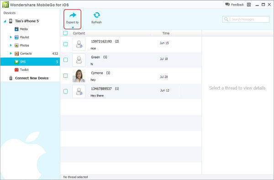This screenshot has height=180, width=274.
Task: Click the Jun 12 time cell
Action: tap(164, 90)
